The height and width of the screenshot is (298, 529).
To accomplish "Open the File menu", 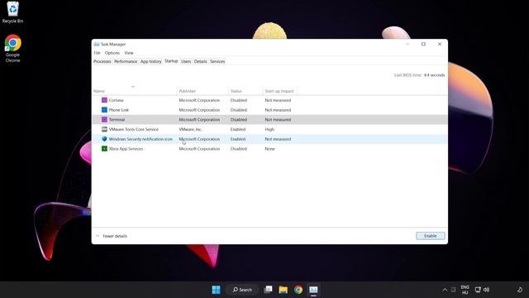I will pyautogui.click(x=98, y=53).
